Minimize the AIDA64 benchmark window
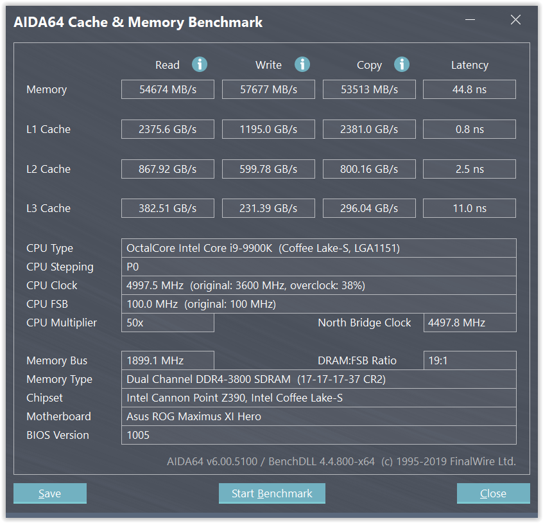The image size is (543, 523). click(470, 20)
